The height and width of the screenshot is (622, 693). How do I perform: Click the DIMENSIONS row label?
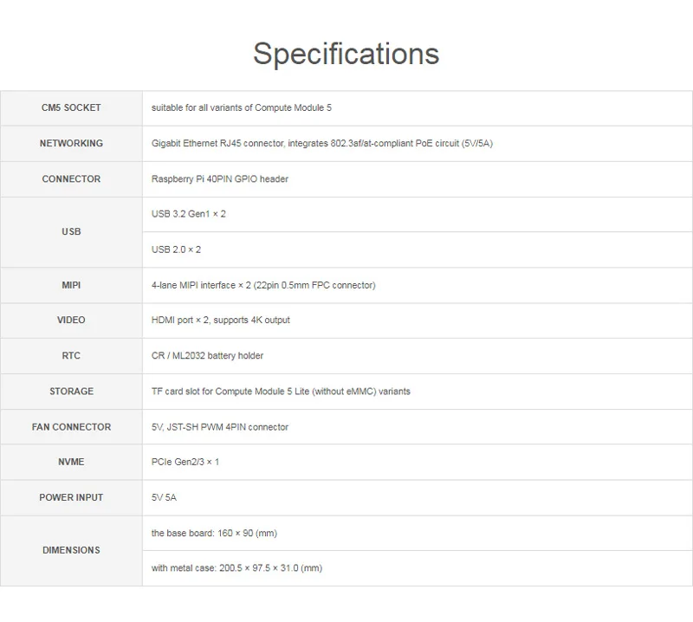pos(71,551)
